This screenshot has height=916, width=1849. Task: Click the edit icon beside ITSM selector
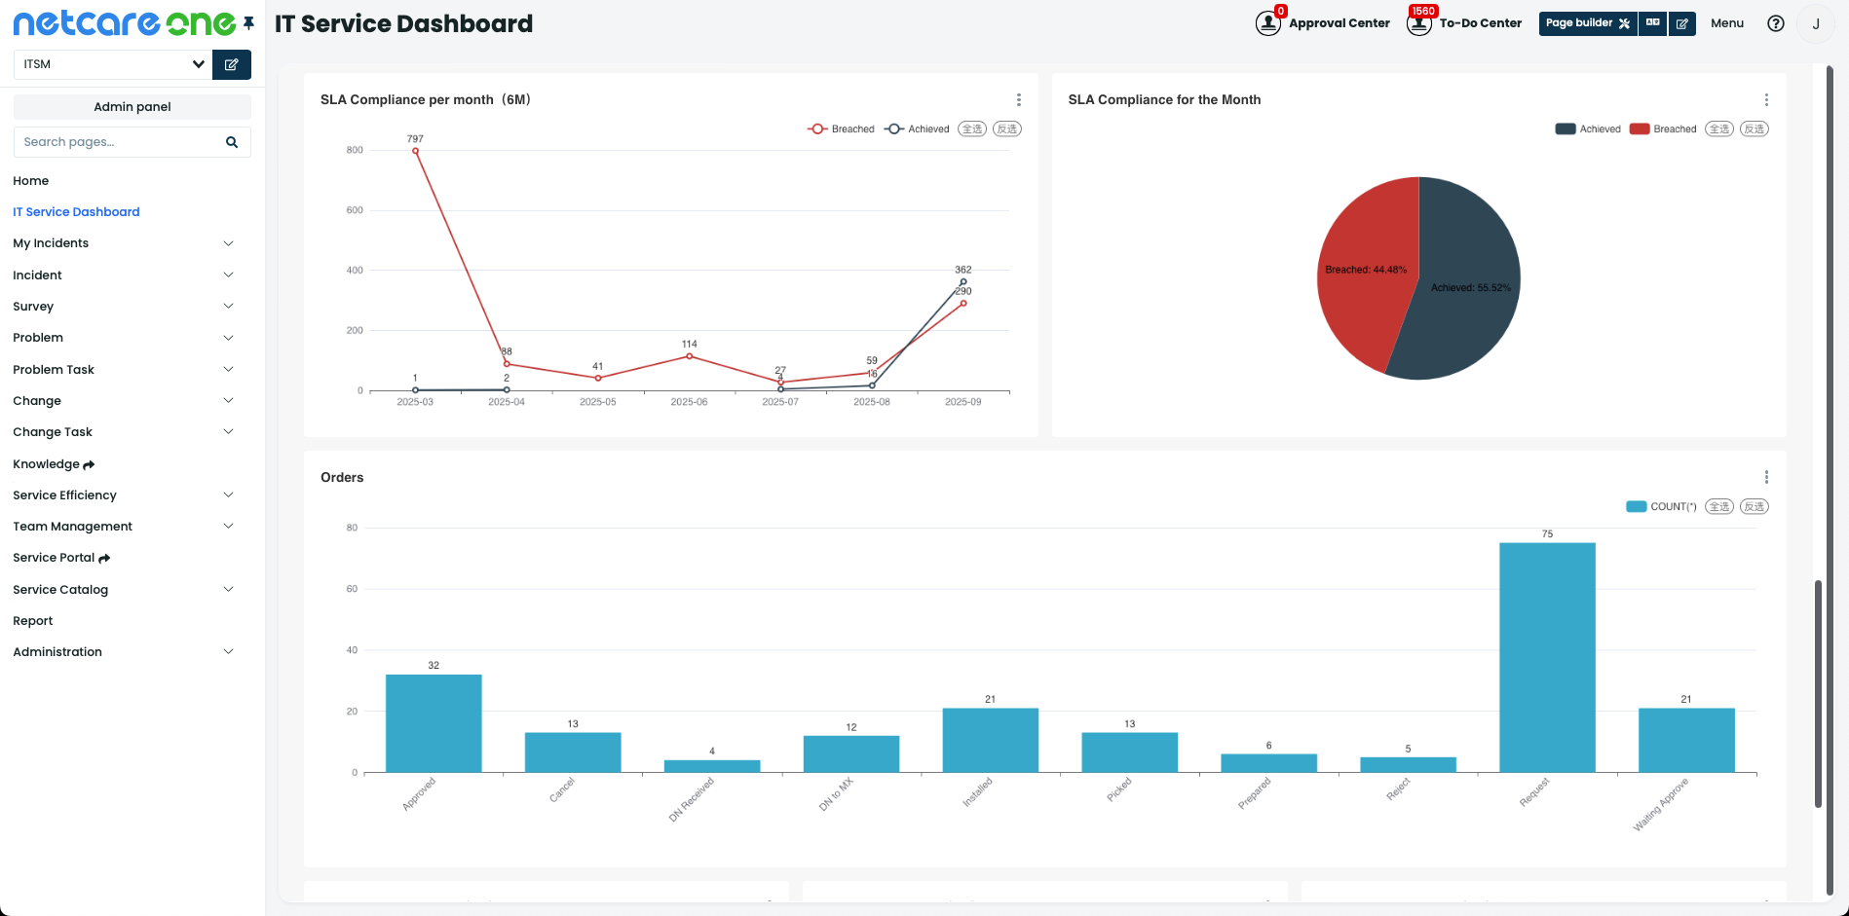point(232,64)
